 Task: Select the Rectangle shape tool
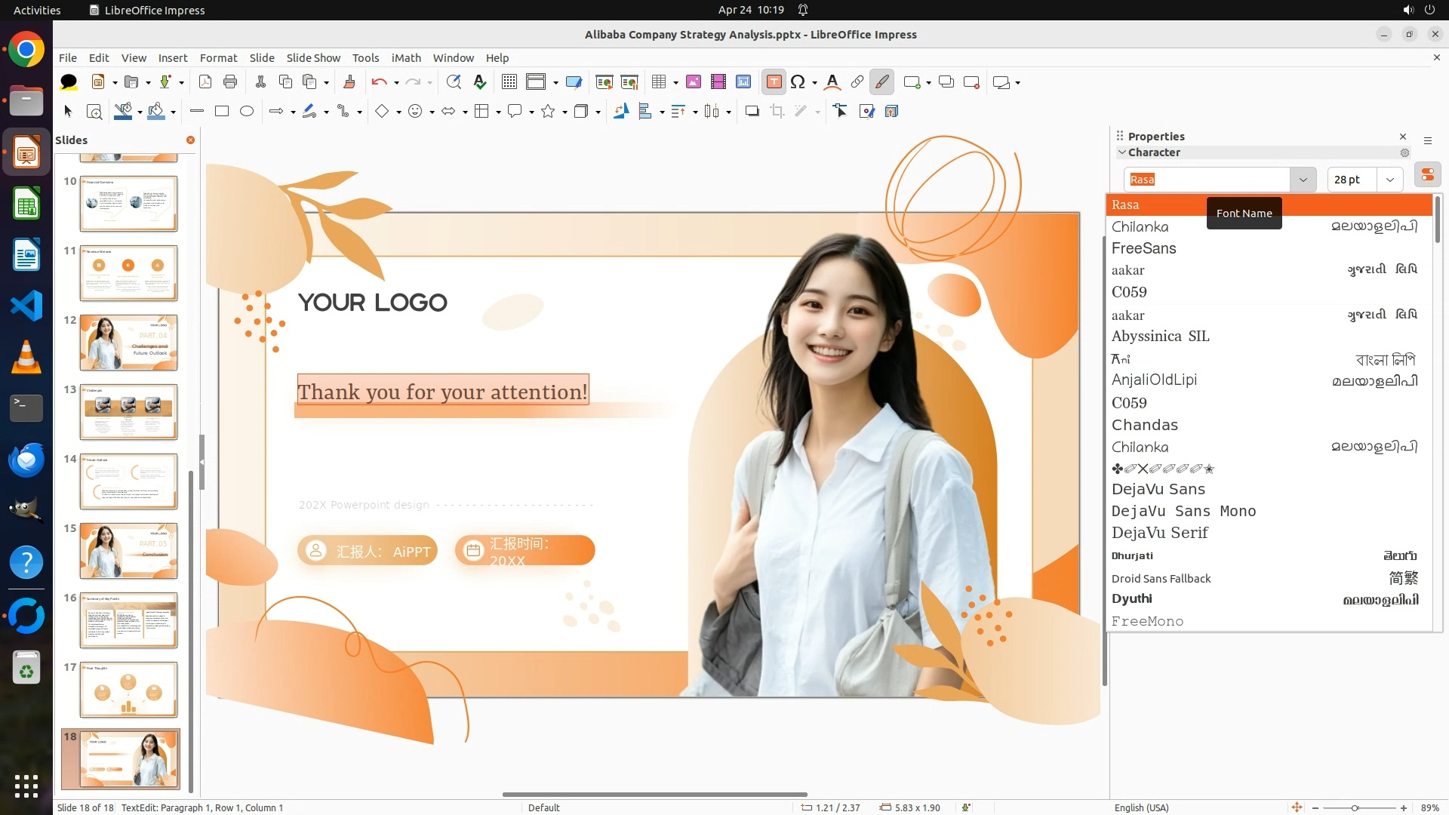(222, 112)
